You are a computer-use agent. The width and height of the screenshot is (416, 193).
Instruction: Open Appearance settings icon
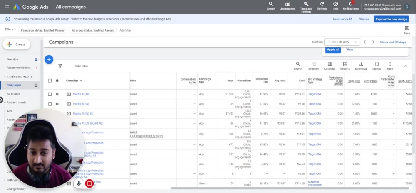click(x=287, y=6)
